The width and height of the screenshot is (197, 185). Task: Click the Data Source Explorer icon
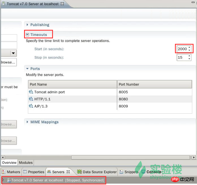coord(79,172)
